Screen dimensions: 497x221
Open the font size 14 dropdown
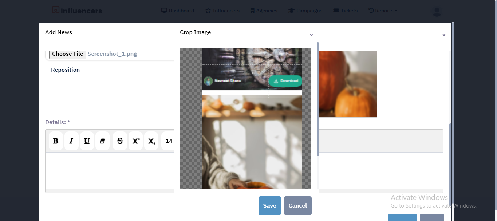[168, 141]
